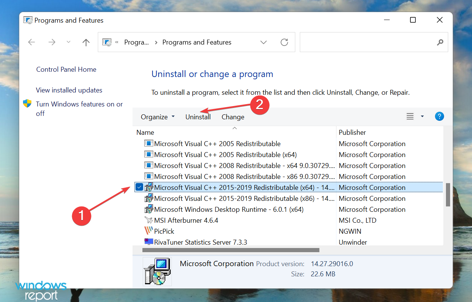Open the blue Help icon
472x302 pixels.
(439, 116)
